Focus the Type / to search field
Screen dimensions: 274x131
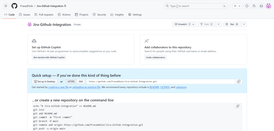tap(193, 6)
